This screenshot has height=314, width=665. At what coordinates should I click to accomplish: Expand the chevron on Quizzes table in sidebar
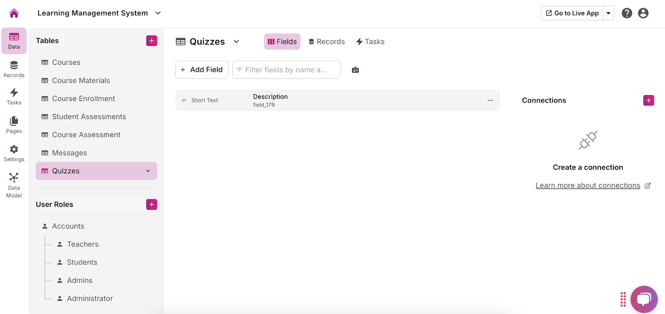click(x=148, y=171)
